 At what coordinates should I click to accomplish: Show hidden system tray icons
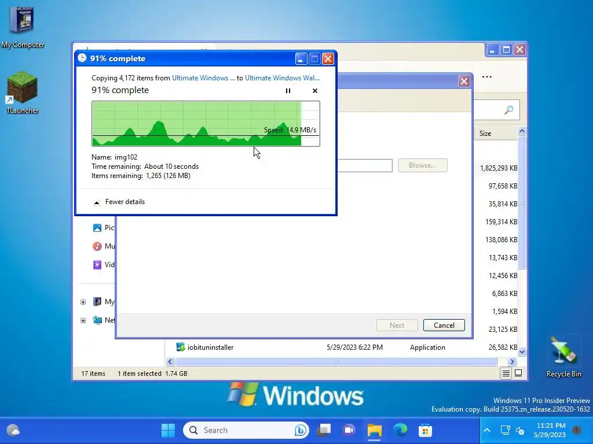(x=487, y=430)
